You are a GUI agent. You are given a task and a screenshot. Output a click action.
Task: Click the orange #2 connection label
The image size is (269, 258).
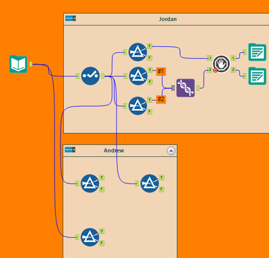click(x=161, y=99)
